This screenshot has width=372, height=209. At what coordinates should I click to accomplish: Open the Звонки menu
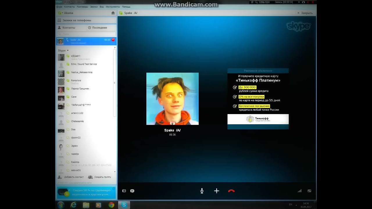click(x=94, y=7)
